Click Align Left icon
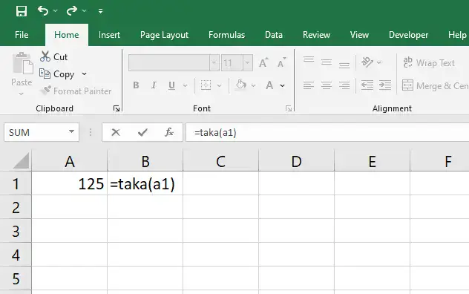This screenshot has height=294, width=469. tap(309, 85)
